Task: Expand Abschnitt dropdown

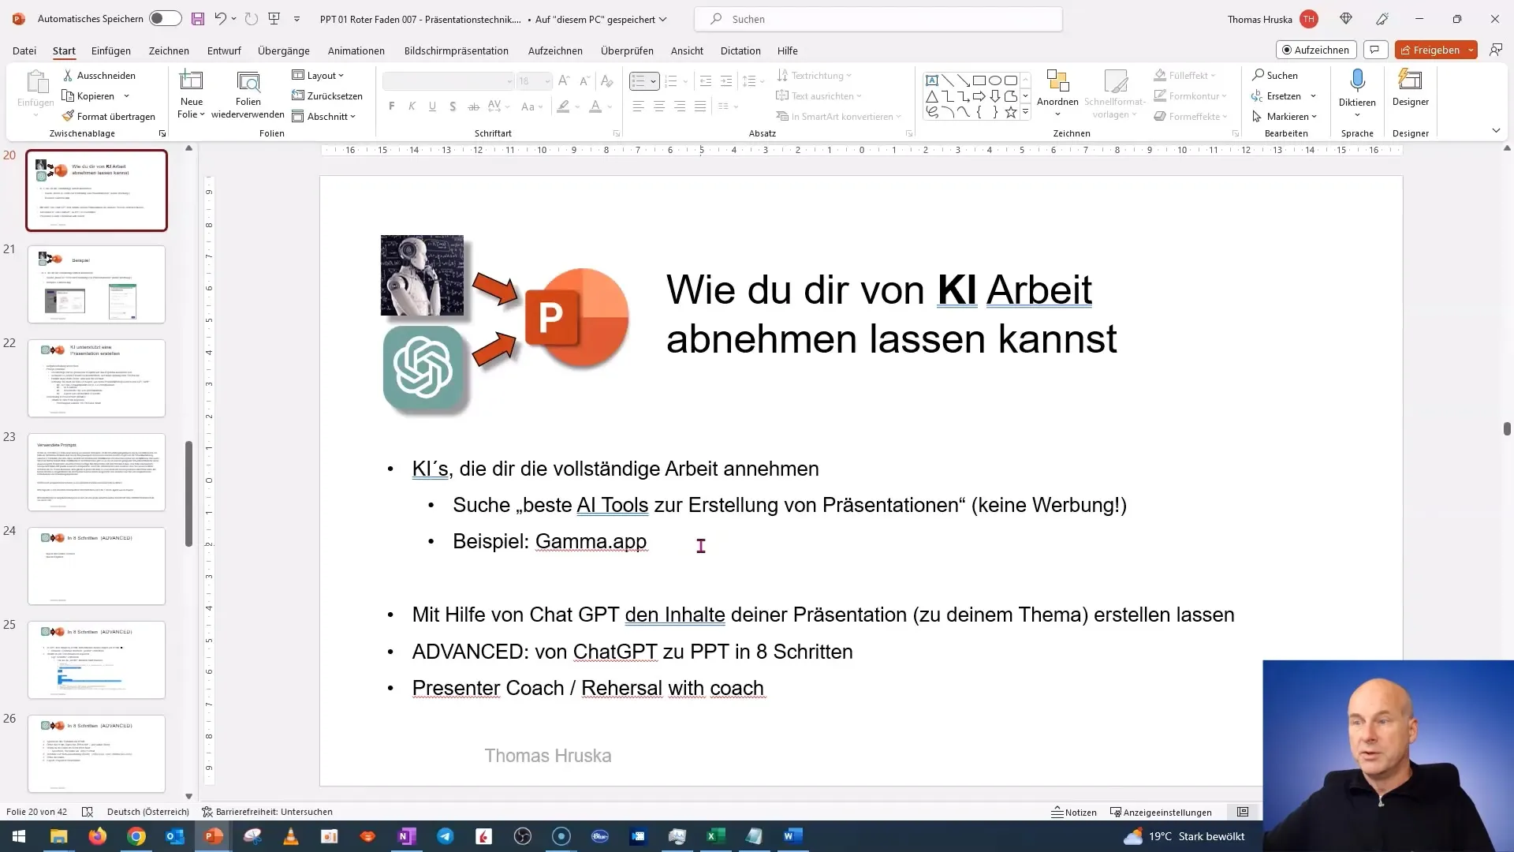Action: 324,117
